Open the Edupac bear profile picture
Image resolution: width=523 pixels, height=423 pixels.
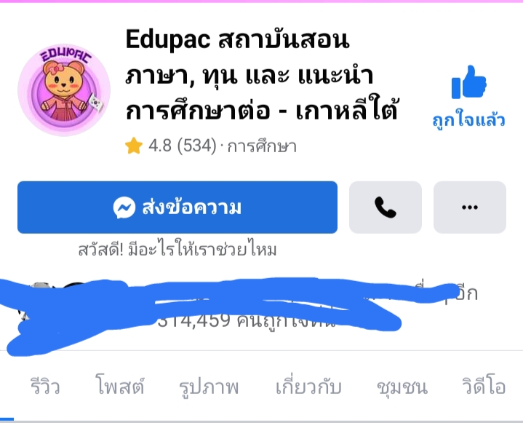[x=64, y=90]
